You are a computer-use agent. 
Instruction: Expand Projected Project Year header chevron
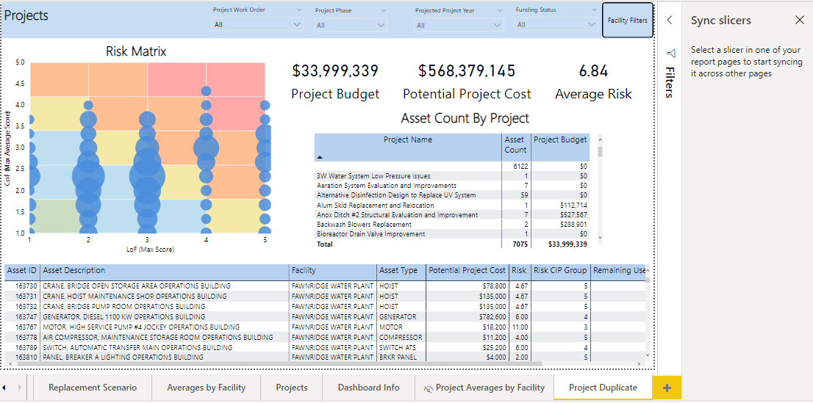click(500, 10)
